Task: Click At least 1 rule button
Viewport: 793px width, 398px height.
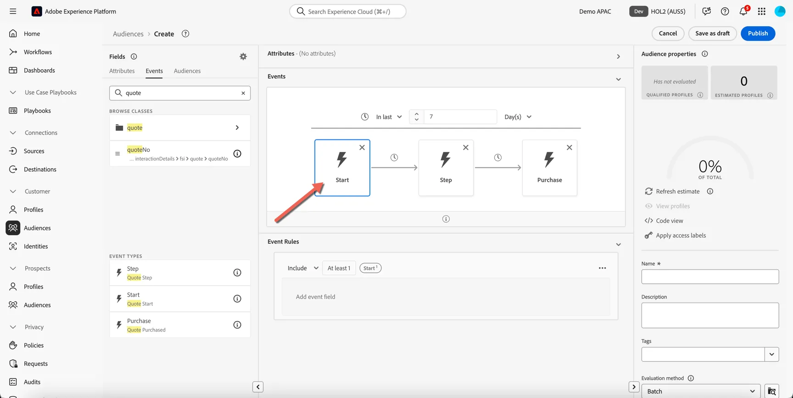Action: pyautogui.click(x=339, y=268)
